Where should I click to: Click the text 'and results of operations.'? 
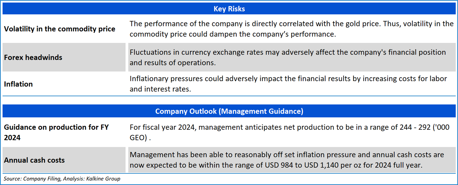point(172,62)
